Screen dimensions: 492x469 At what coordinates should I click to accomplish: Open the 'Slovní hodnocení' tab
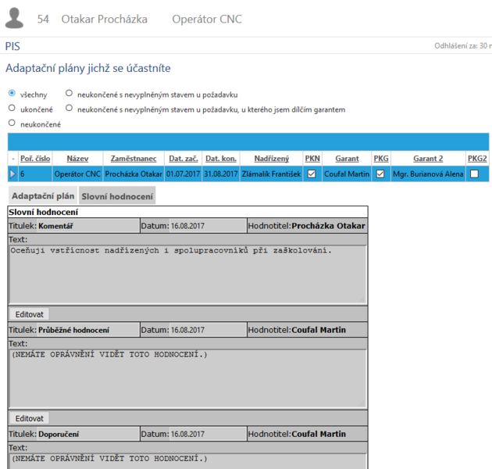click(117, 196)
